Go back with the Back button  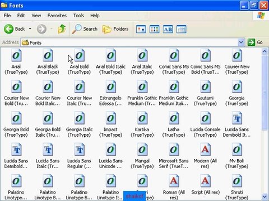[15, 29]
